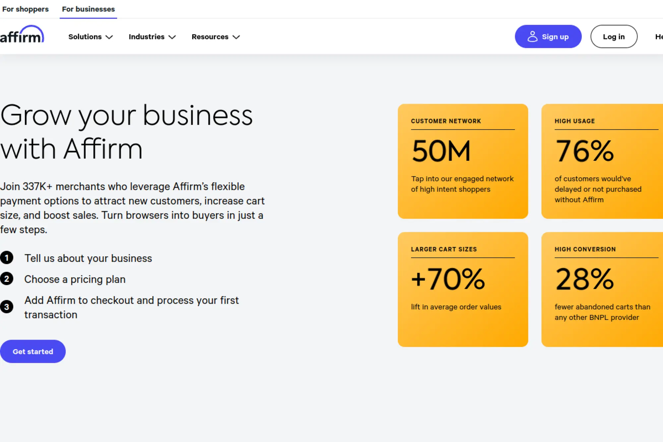Select the Larger Cart Sizes +70% card

click(462, 289)
